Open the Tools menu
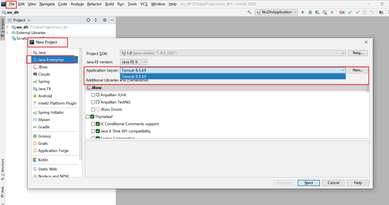Viewport: 389px width, 205px height. point(132,4)
